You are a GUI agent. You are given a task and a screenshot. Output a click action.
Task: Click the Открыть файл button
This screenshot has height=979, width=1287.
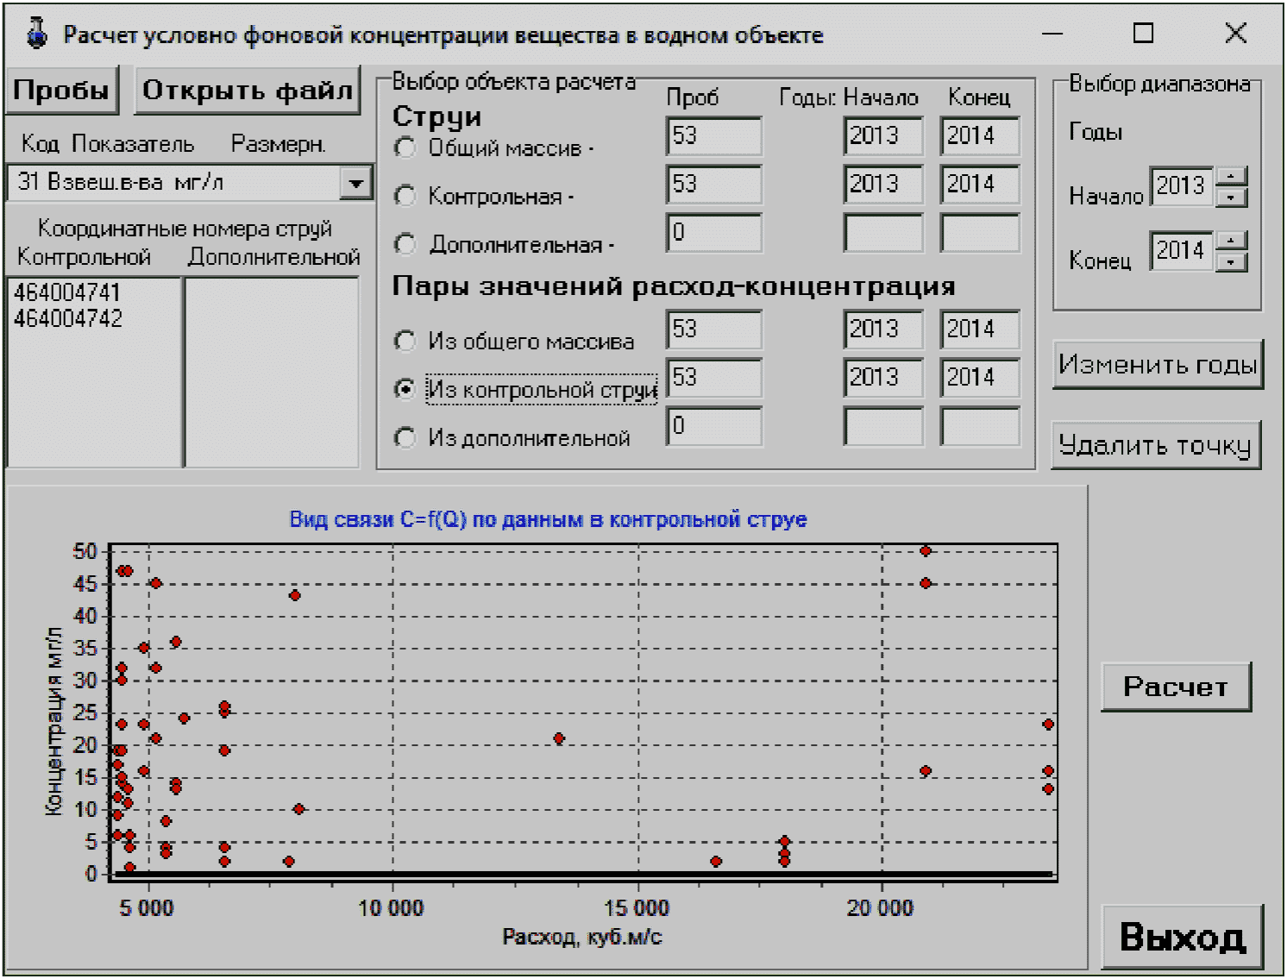(x=248, y=91)
